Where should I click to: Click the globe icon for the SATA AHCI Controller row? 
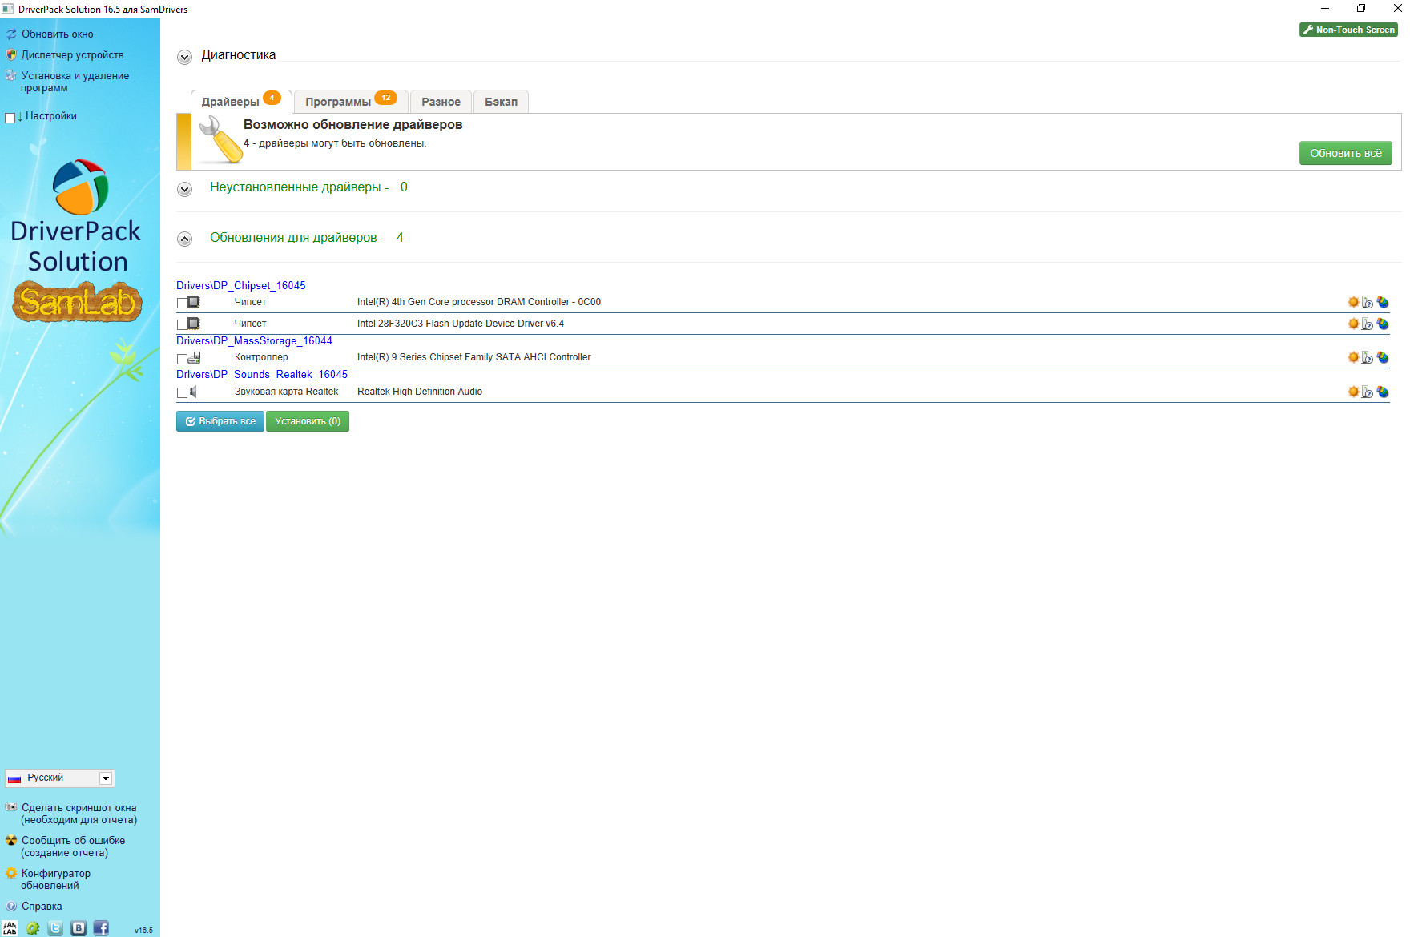tap(1383, 357)
